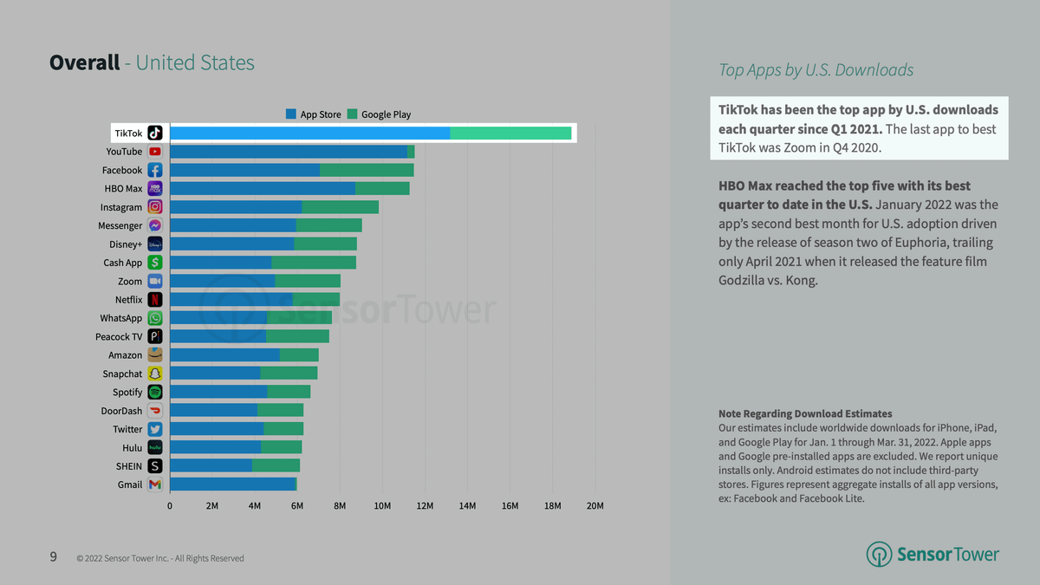Click the Top Apps by U.S. Downloads title
The width and height of the screenshot is (1040, 585).
tap(816, 71)
